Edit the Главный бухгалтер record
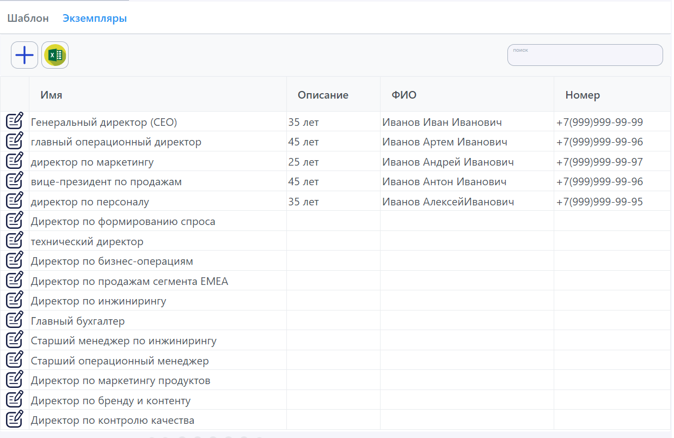The image size is (674, 438). click(x=15, y=320)
